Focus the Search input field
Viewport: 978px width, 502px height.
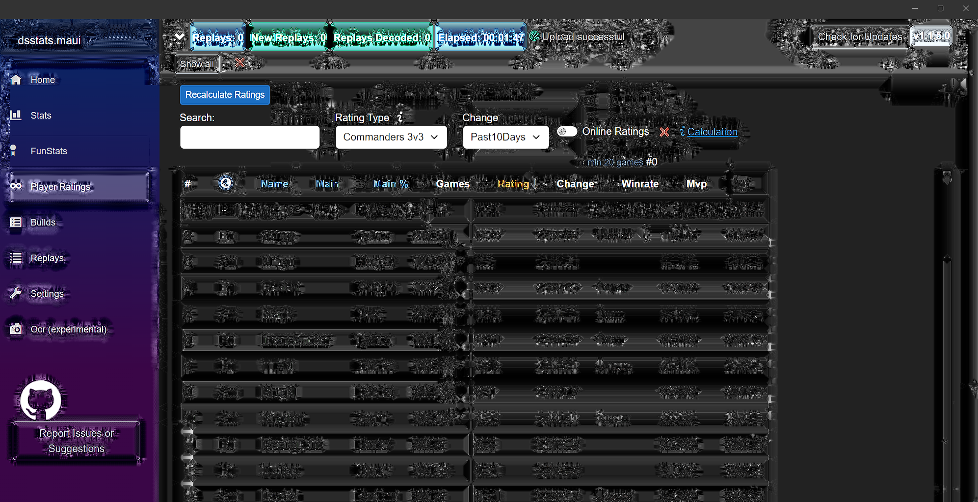[x=250, y=137]
